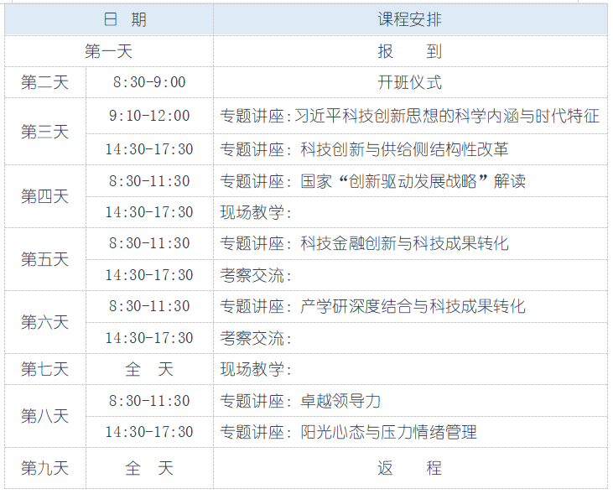The image size is (613, 494).
Task: Click 第四天 '14:30-17:30' time cell
Action: pos(150,212)
